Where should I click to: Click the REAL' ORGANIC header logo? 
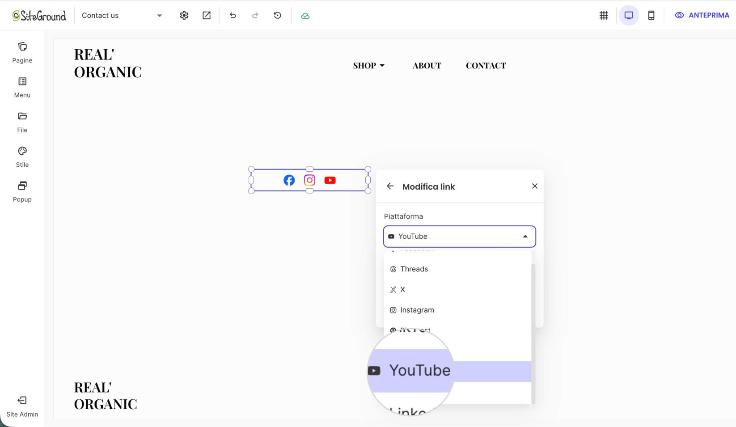(108, 63)
